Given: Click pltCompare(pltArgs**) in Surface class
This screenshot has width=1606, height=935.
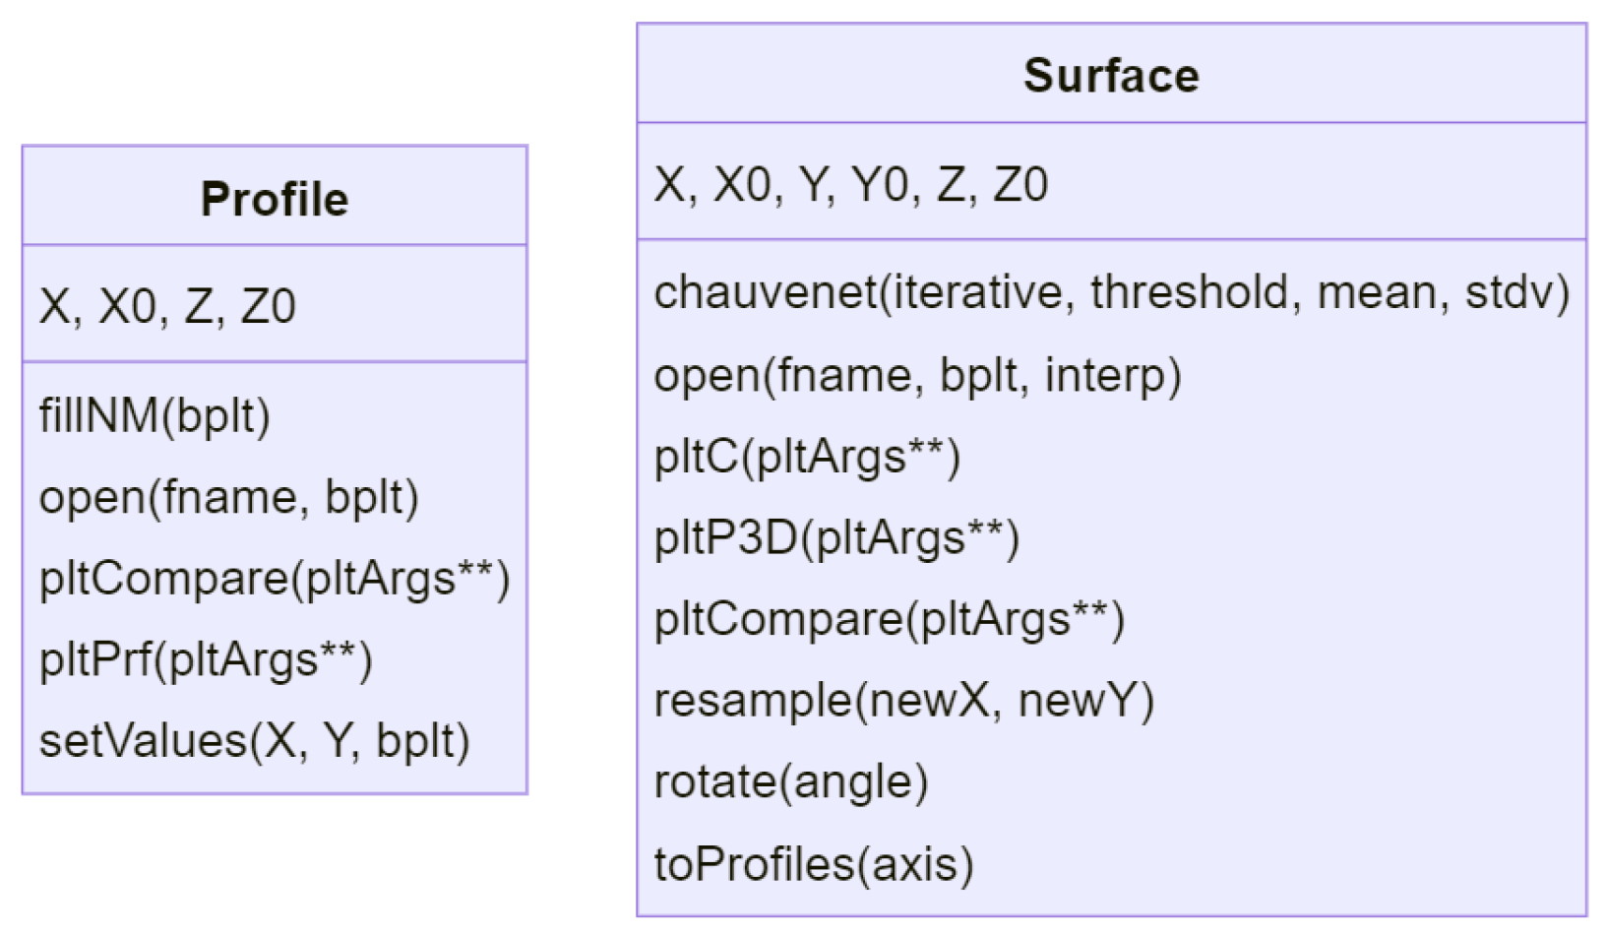Looking at the screenshot, I should [889, 620].
